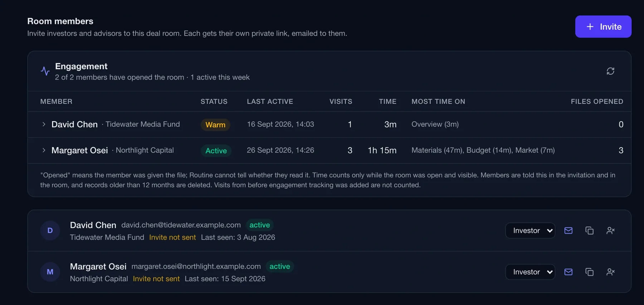Screen dimensions: 644x305
Task: Click the VISITS column header
Action: pyautogui.click(x=341, y=101)
